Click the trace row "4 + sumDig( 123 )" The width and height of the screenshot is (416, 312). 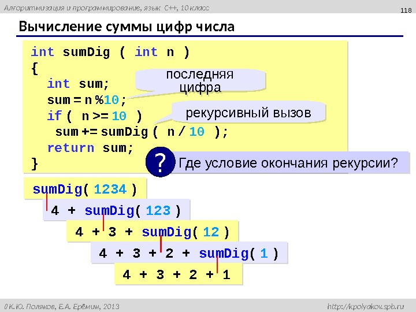[117, 210]
